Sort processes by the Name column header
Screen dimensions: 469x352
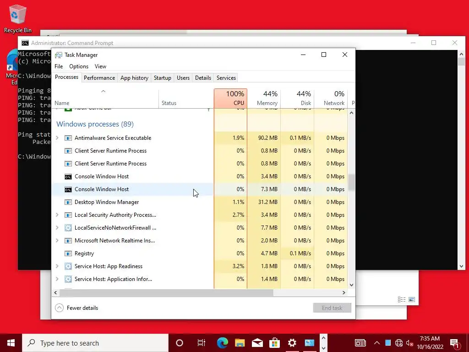click(105, 98)
